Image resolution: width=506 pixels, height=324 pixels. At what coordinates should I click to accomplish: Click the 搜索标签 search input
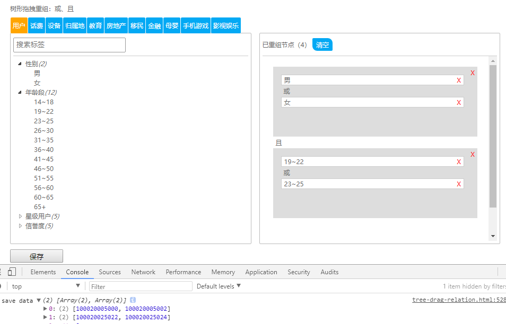coord(69,45)
